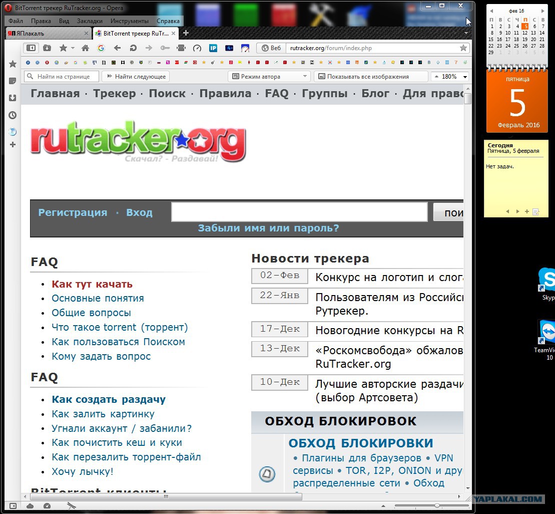Click the Opera Turbo status icon
This screenshot has width=555, height=514.
point(47,506)
